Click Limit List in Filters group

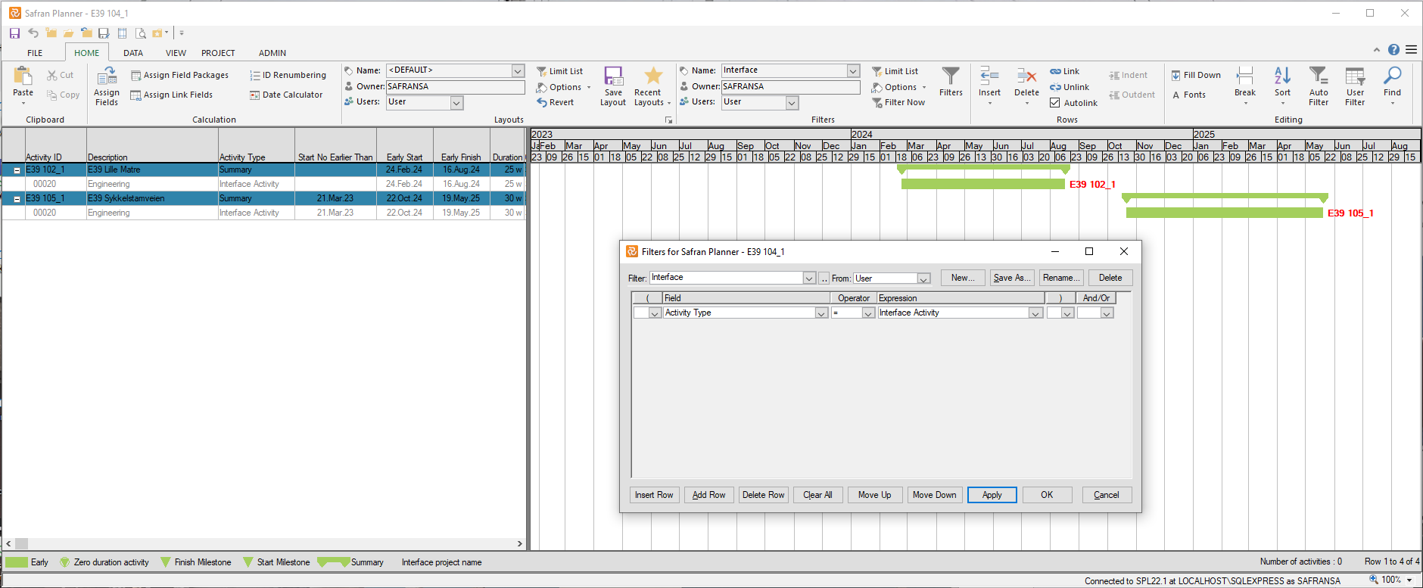pos(895,71)
